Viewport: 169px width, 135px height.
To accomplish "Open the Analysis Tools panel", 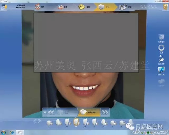I will (161, 70).
